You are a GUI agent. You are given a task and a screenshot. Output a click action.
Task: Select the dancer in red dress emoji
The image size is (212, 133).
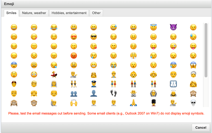(54, 74)
